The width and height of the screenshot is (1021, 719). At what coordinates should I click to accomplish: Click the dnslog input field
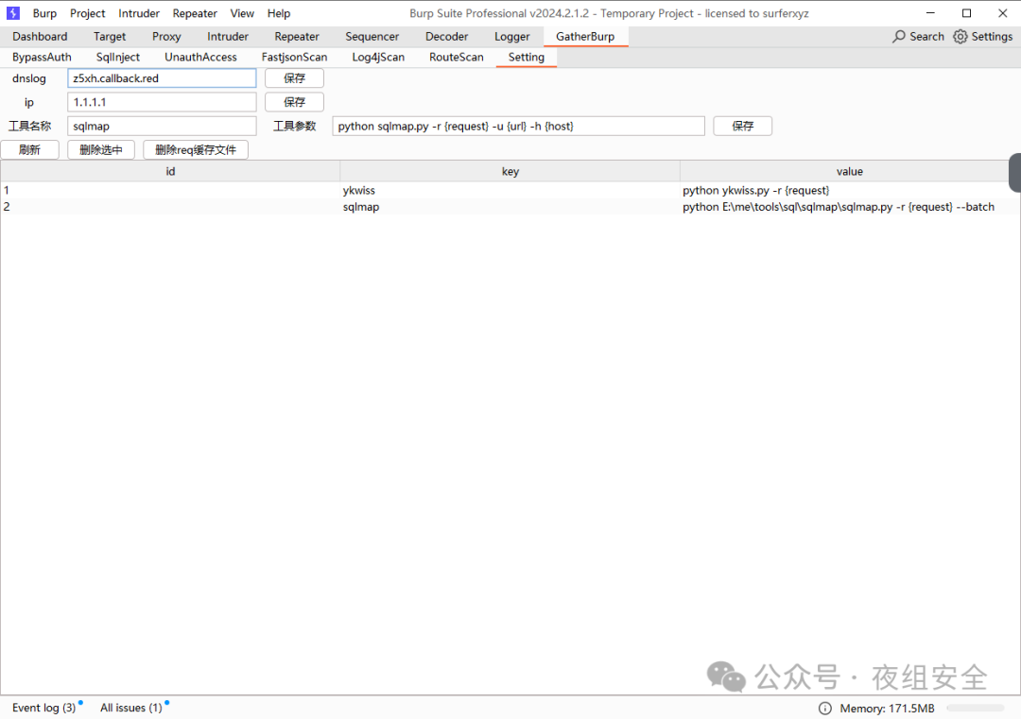162,78
